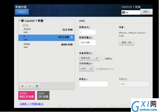Click the 标签(L) label input field

pyautogui.click(x=94, y=84)
